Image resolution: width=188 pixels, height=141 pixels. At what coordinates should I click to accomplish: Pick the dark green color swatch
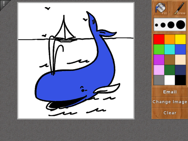click(x=170, y=70)
